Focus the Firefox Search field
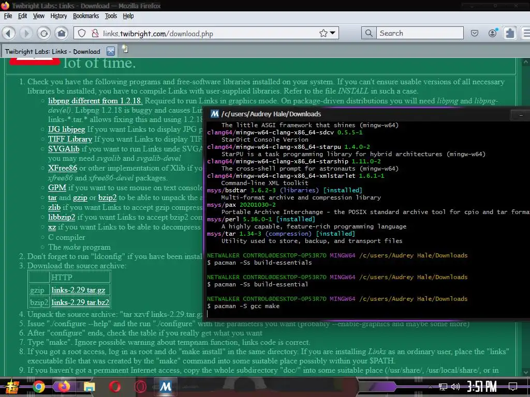 pos(420,33)
